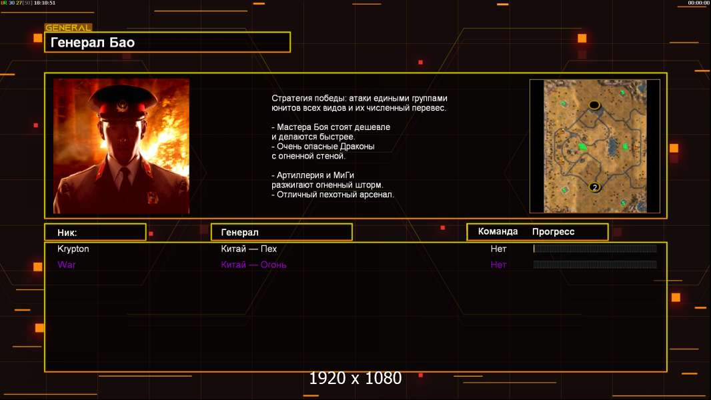Screen dimensions: 711x400
Task: Select start position marker 2 on minimap
Action: pyautogui.click(x=594, y=187)
